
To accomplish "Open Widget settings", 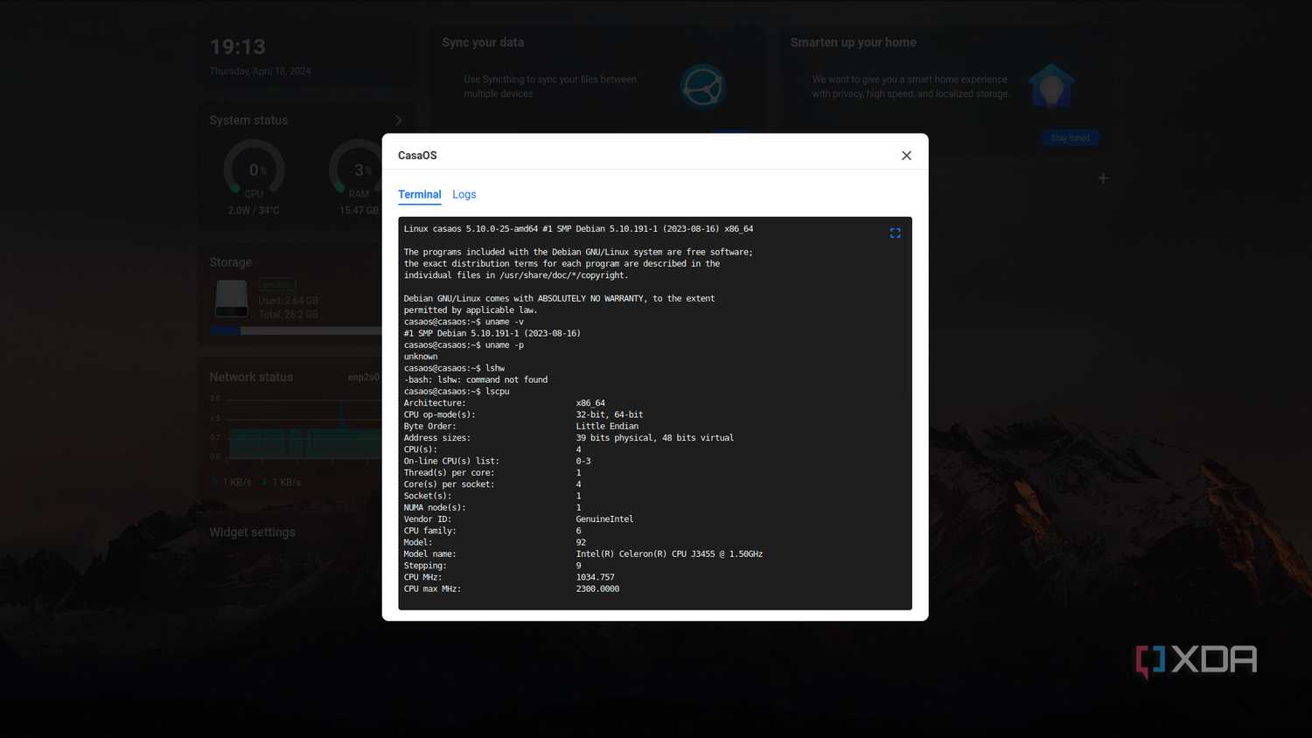I will tap(252, 533).
